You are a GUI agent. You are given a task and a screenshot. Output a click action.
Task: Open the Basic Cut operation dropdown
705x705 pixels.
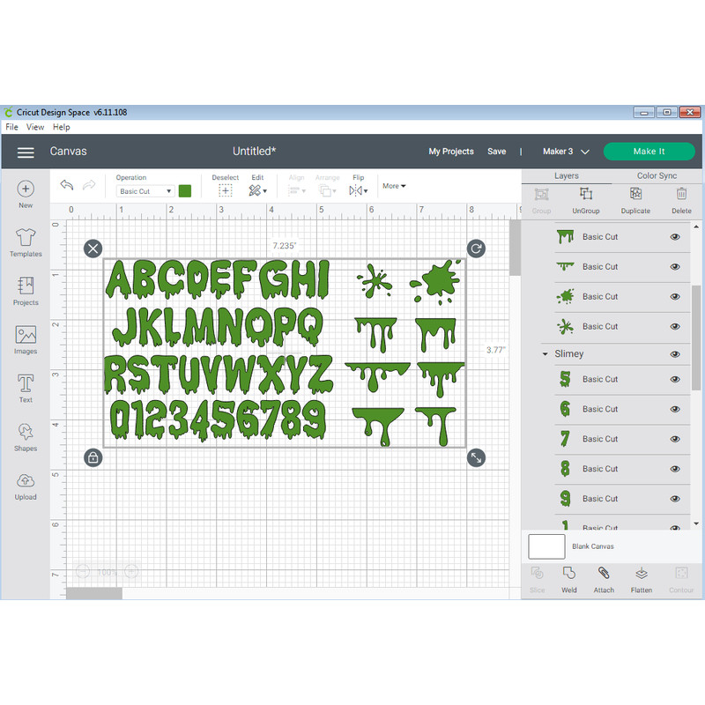144,190
